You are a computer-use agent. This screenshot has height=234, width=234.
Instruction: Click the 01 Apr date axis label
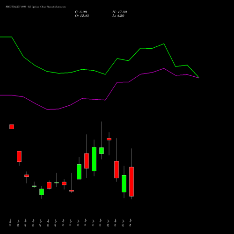(x=18, y=223)
